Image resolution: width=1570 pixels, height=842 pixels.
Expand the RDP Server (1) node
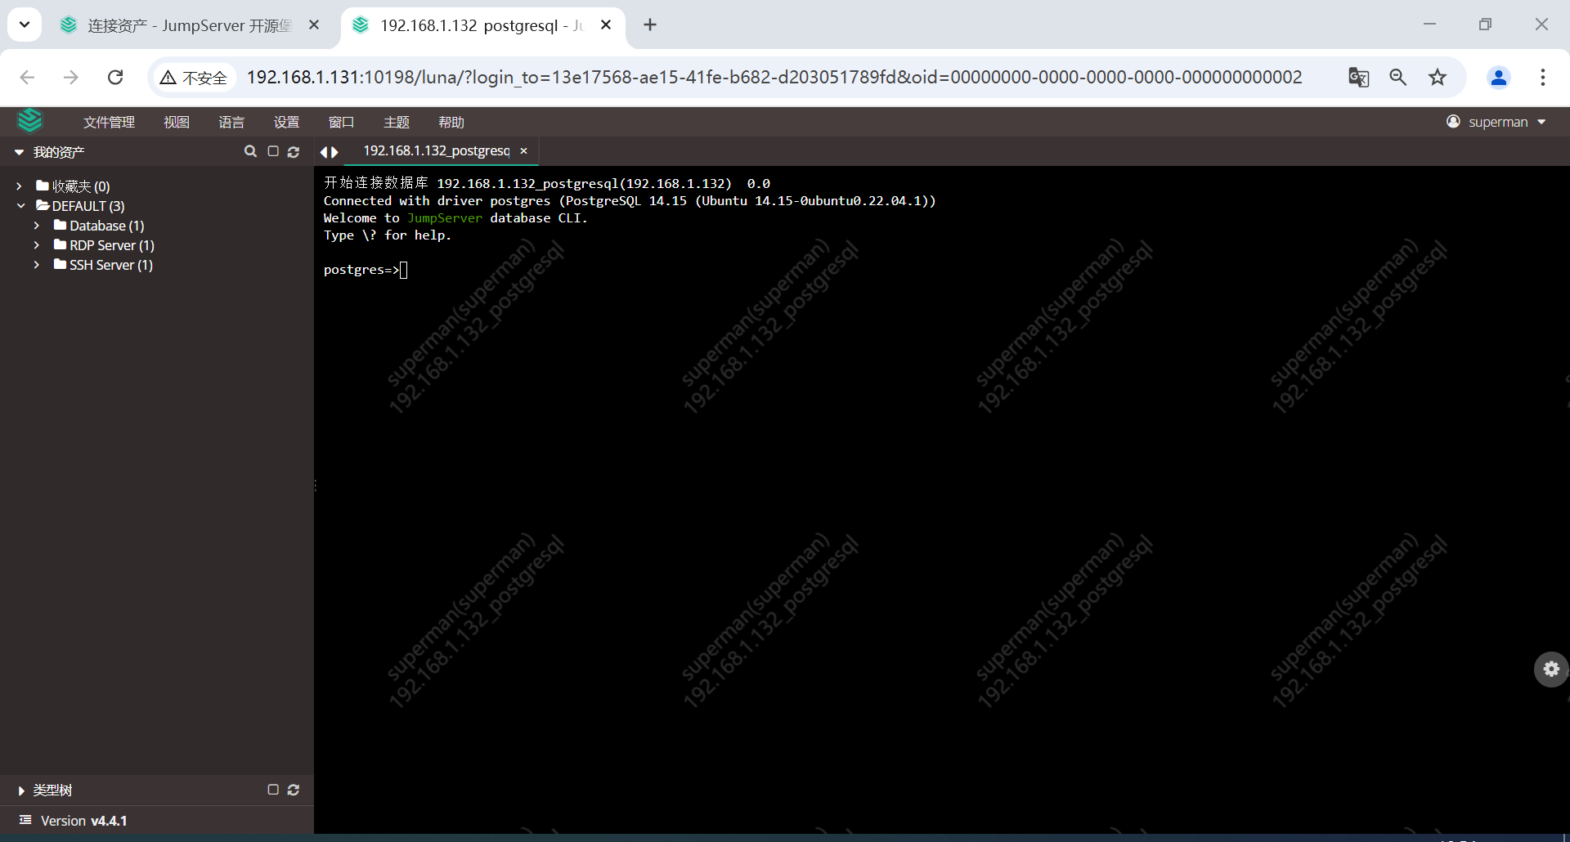click(37, 245)
